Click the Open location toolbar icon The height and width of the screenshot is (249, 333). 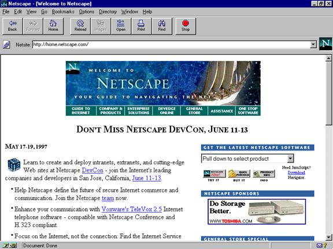tap(121, 26)
